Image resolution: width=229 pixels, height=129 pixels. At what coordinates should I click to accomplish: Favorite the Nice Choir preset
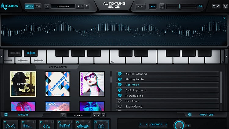(x=120, y=101)
